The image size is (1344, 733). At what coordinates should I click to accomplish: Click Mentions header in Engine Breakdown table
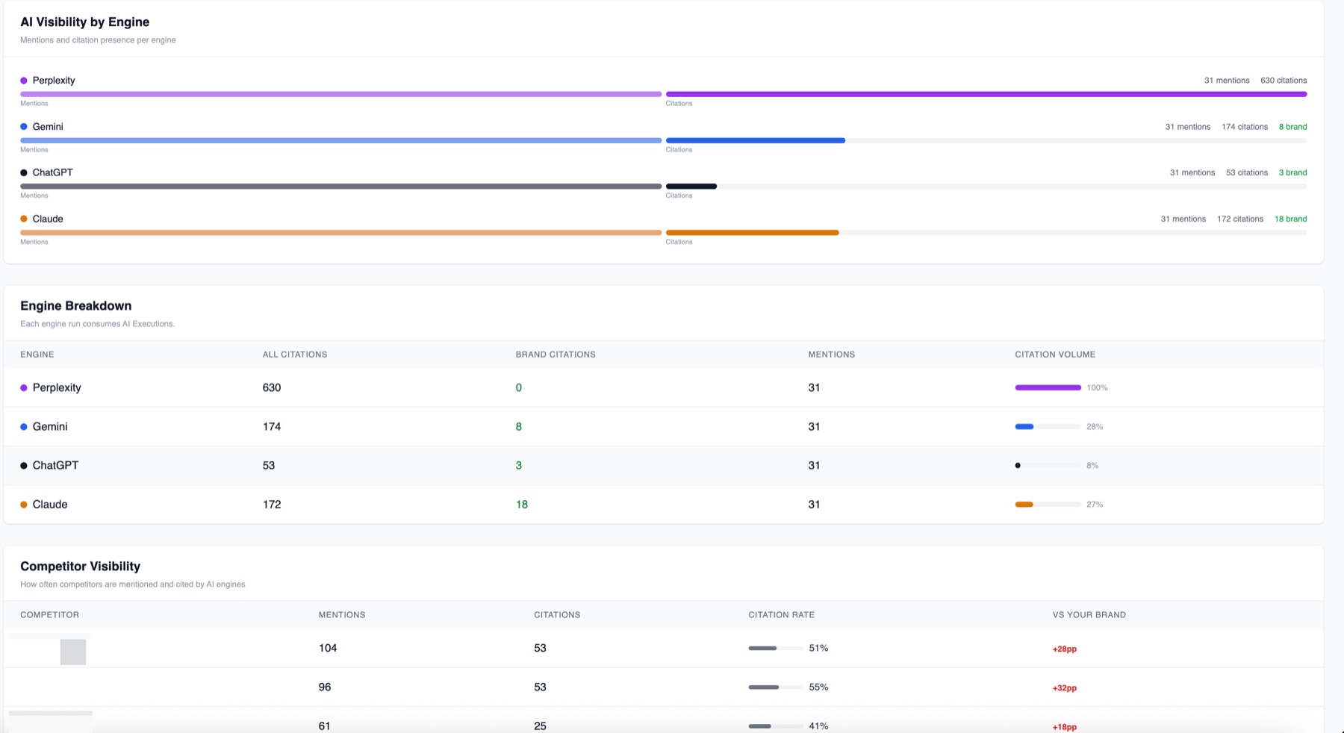[x=832, y=355]
